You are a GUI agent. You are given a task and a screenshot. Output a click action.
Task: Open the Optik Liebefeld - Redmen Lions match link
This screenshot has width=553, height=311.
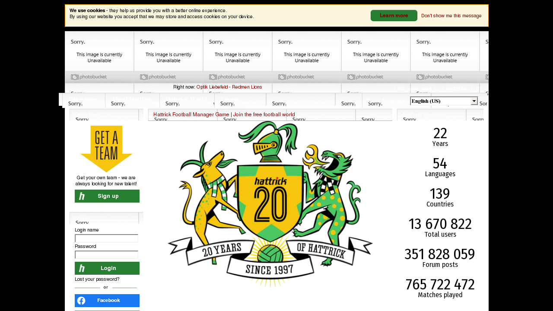pos(229,87)
